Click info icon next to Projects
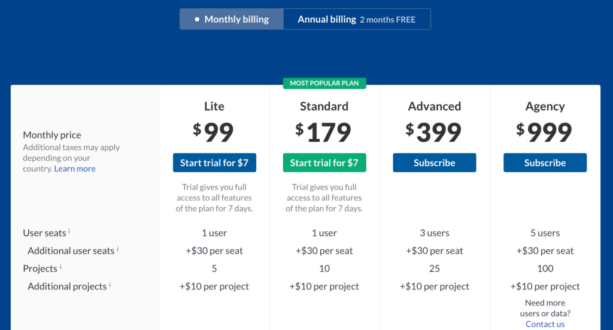 pos(60,267)
